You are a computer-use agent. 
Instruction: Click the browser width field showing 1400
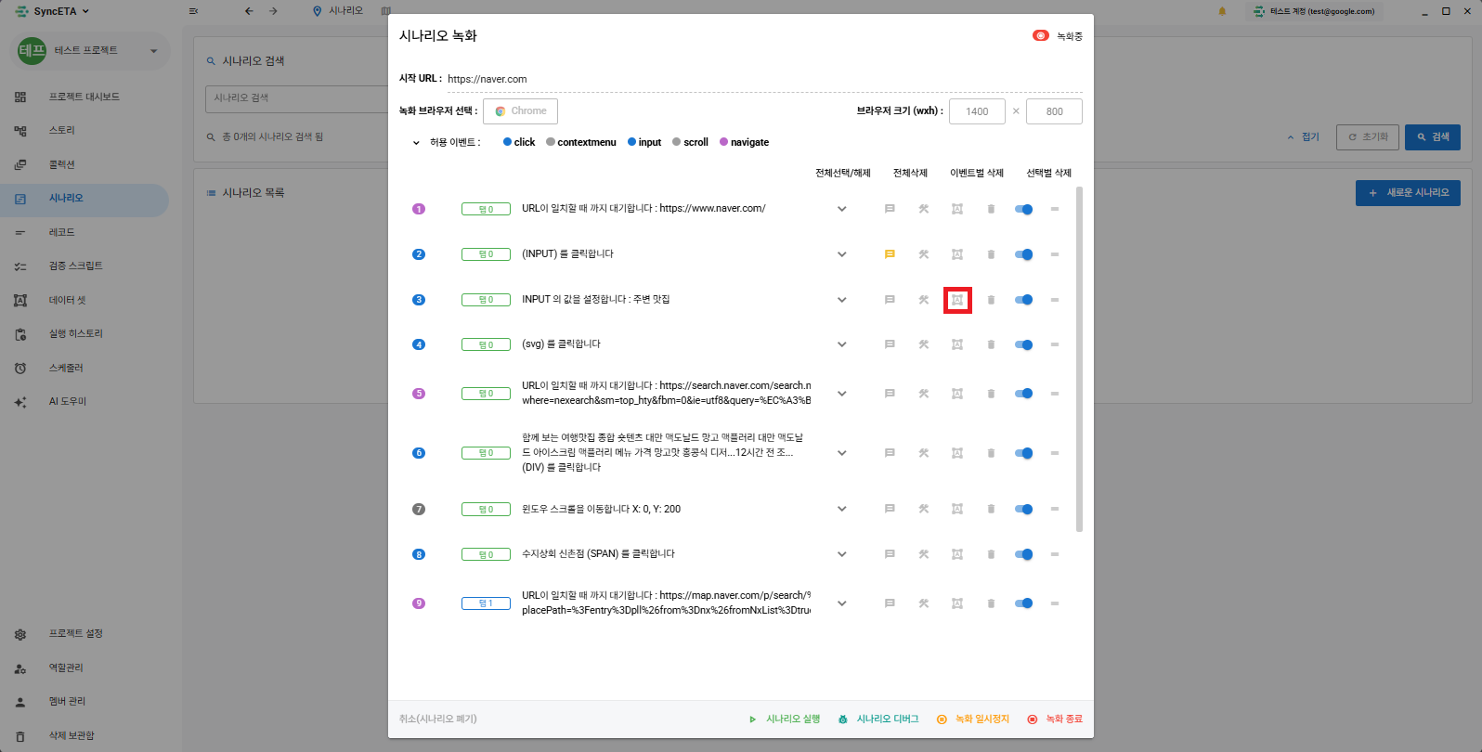click(977, 111)
